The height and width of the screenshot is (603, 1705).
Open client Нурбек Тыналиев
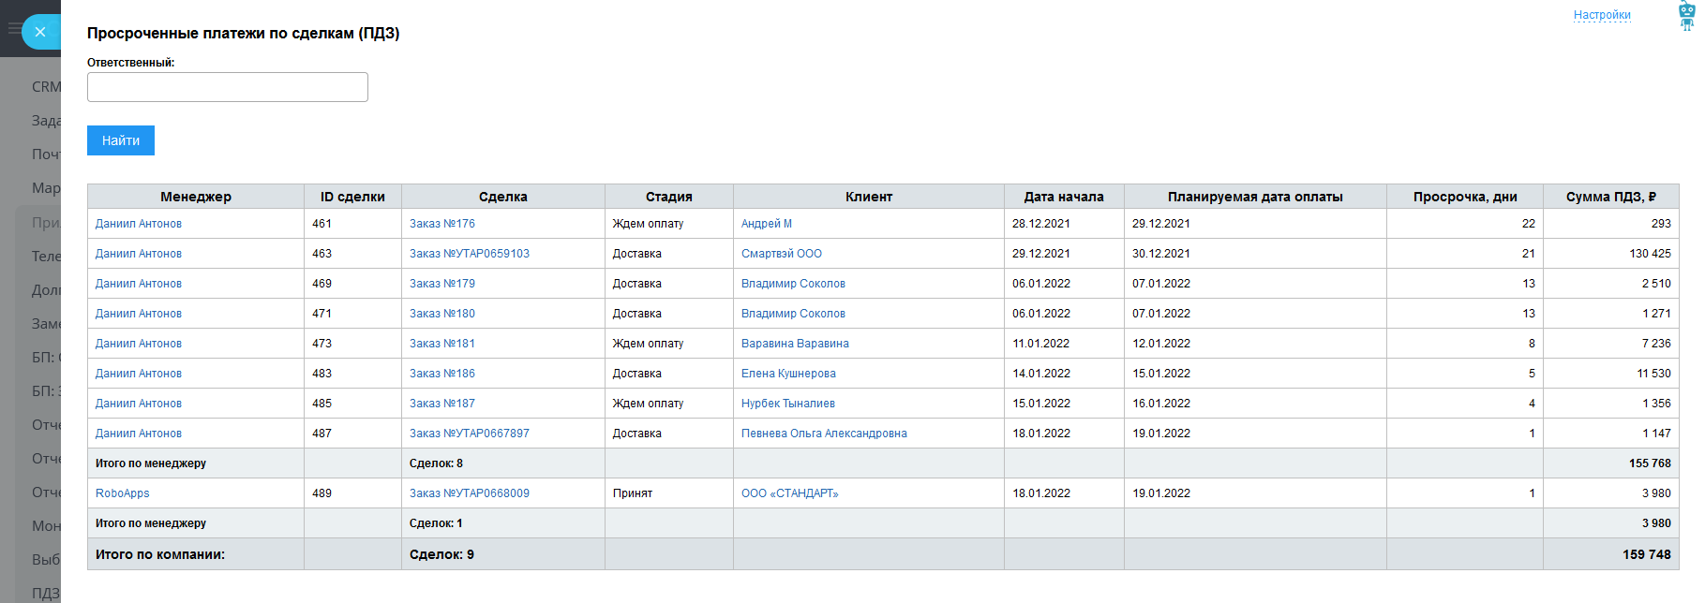pos(787,404)
